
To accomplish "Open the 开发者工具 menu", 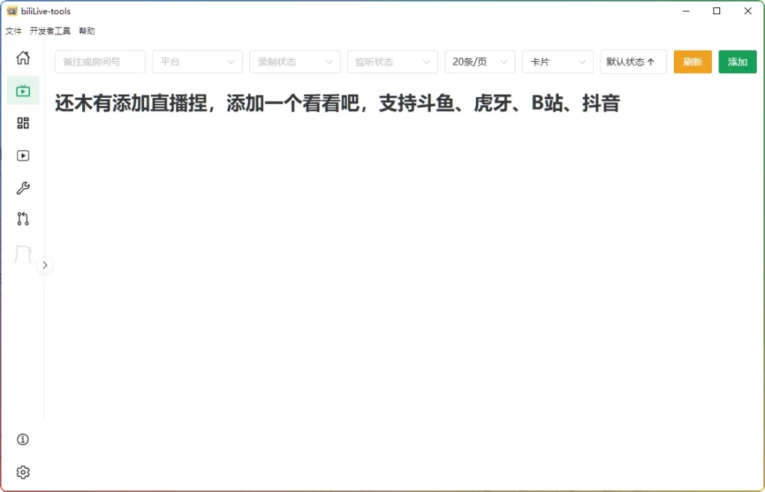I will [50, 31].
